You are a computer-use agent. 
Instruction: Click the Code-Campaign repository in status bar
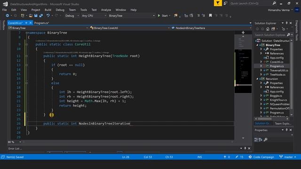261,157
